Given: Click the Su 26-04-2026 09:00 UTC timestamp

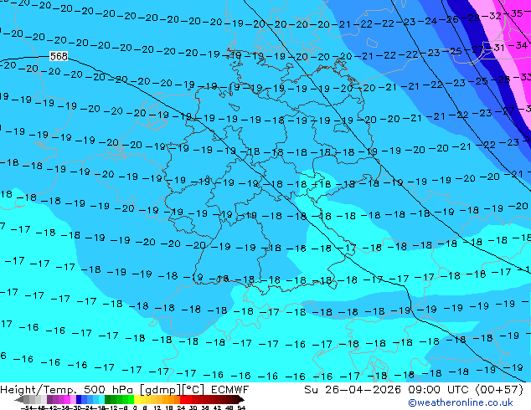Looking at the screenshot, I should click(x=388, y=390).
